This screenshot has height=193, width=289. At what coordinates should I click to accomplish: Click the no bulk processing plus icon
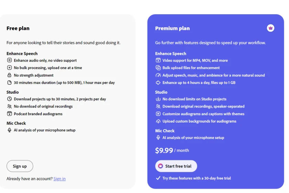[x=9, y=68]
